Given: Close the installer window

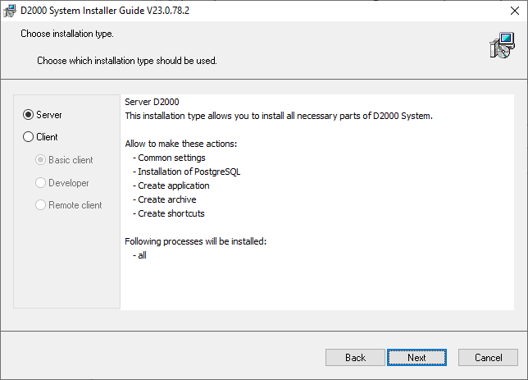Looking at the screenshot, I should pyautogui.click(x=508, y=11).
